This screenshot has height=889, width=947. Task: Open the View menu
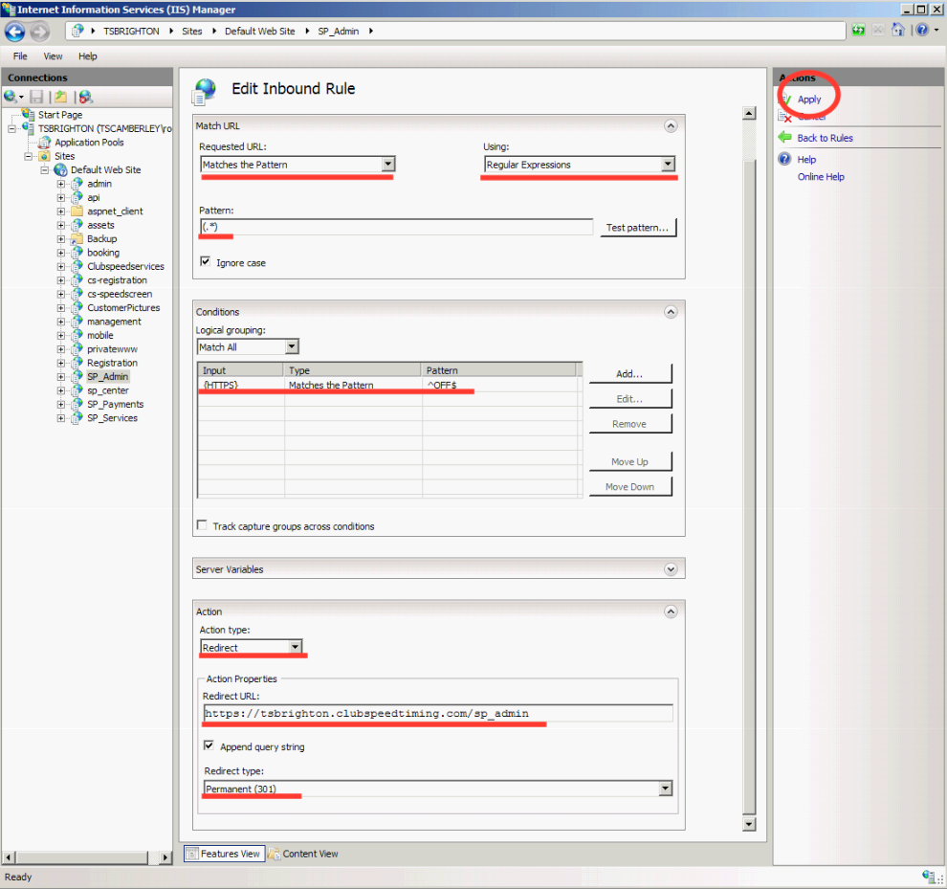click(x=53, y=56)
